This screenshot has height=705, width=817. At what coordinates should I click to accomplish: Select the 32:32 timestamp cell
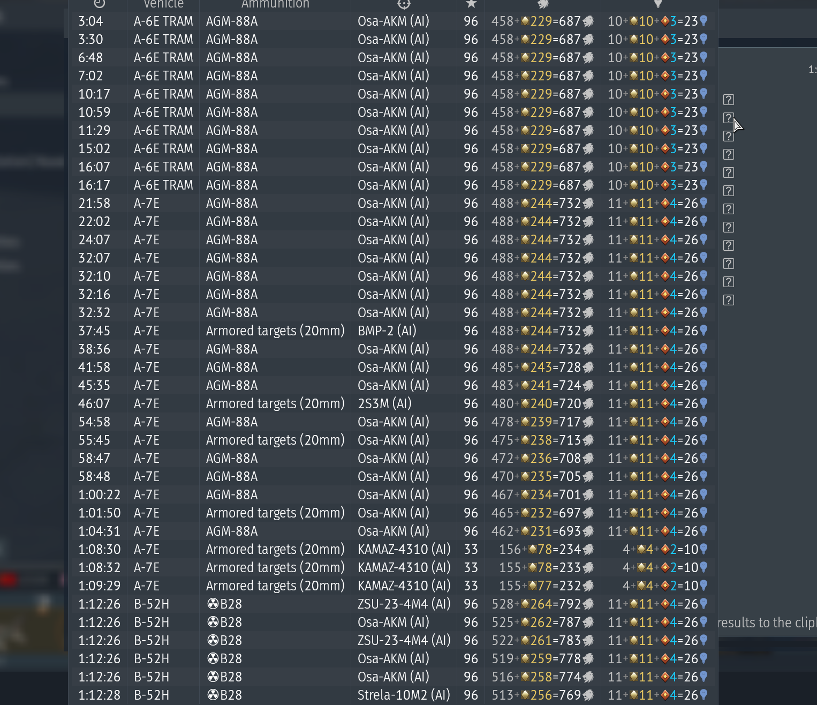(x=94, y=313)
